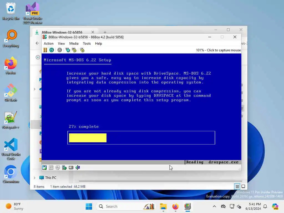Switch Explorer to details view

pyautogui.click(x=237, y=186)
